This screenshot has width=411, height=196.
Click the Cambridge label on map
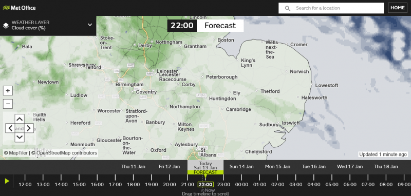(238, 109)
